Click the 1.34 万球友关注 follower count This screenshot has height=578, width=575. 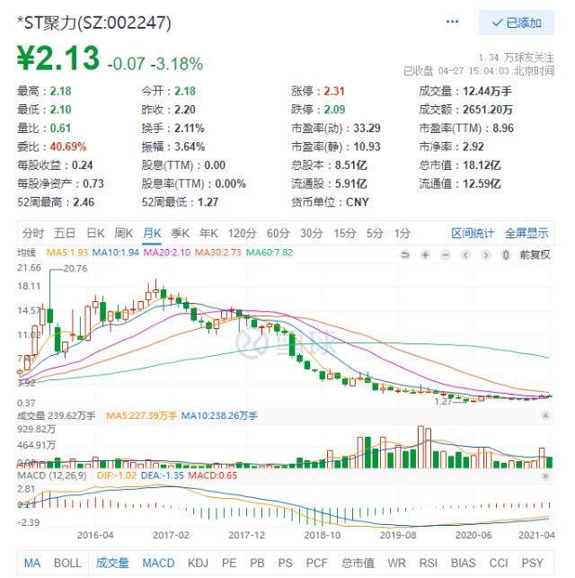coord(517,58)
